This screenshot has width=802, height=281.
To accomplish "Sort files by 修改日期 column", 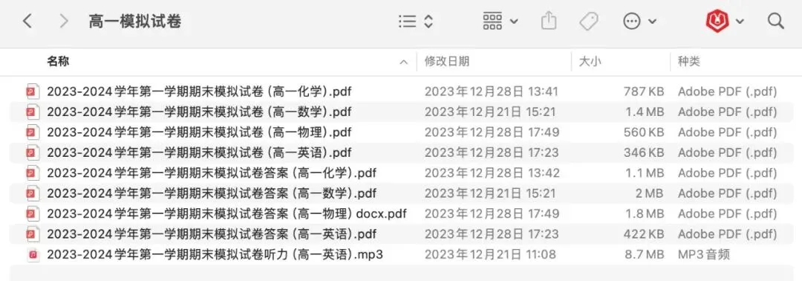I will 447,62.
